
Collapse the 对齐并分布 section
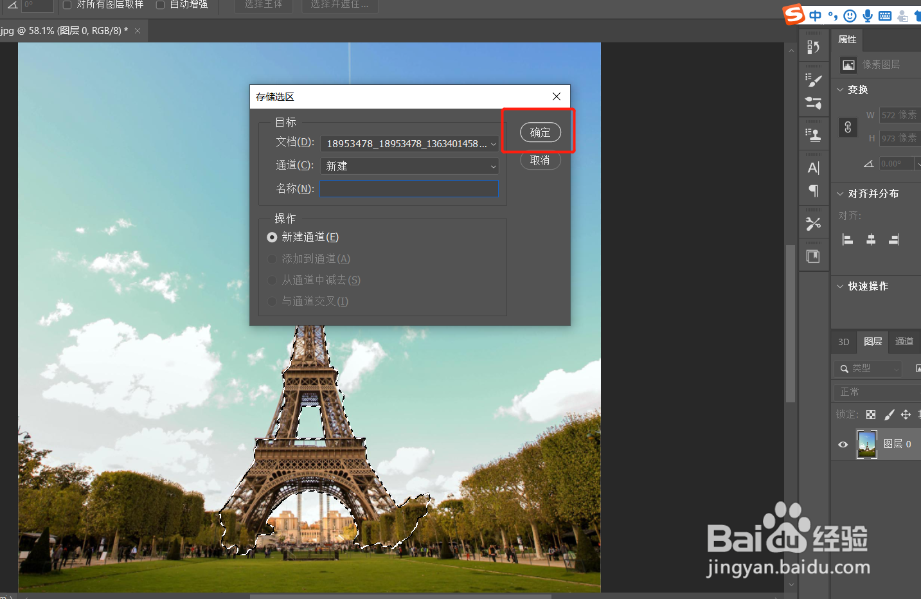tap(840, 193)
